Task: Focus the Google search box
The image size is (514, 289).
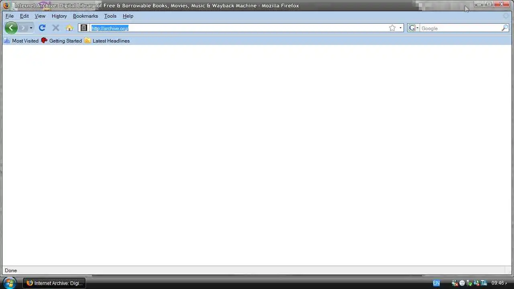Action: (460, 28)
